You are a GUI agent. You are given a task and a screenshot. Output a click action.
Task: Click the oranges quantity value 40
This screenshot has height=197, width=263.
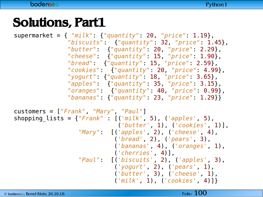coord(161,91)
